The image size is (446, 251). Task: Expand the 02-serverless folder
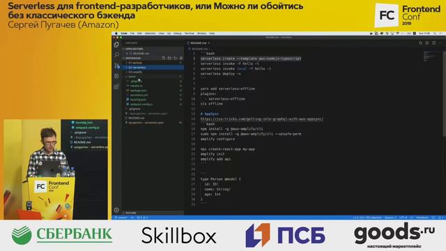[x=153, y=68]
